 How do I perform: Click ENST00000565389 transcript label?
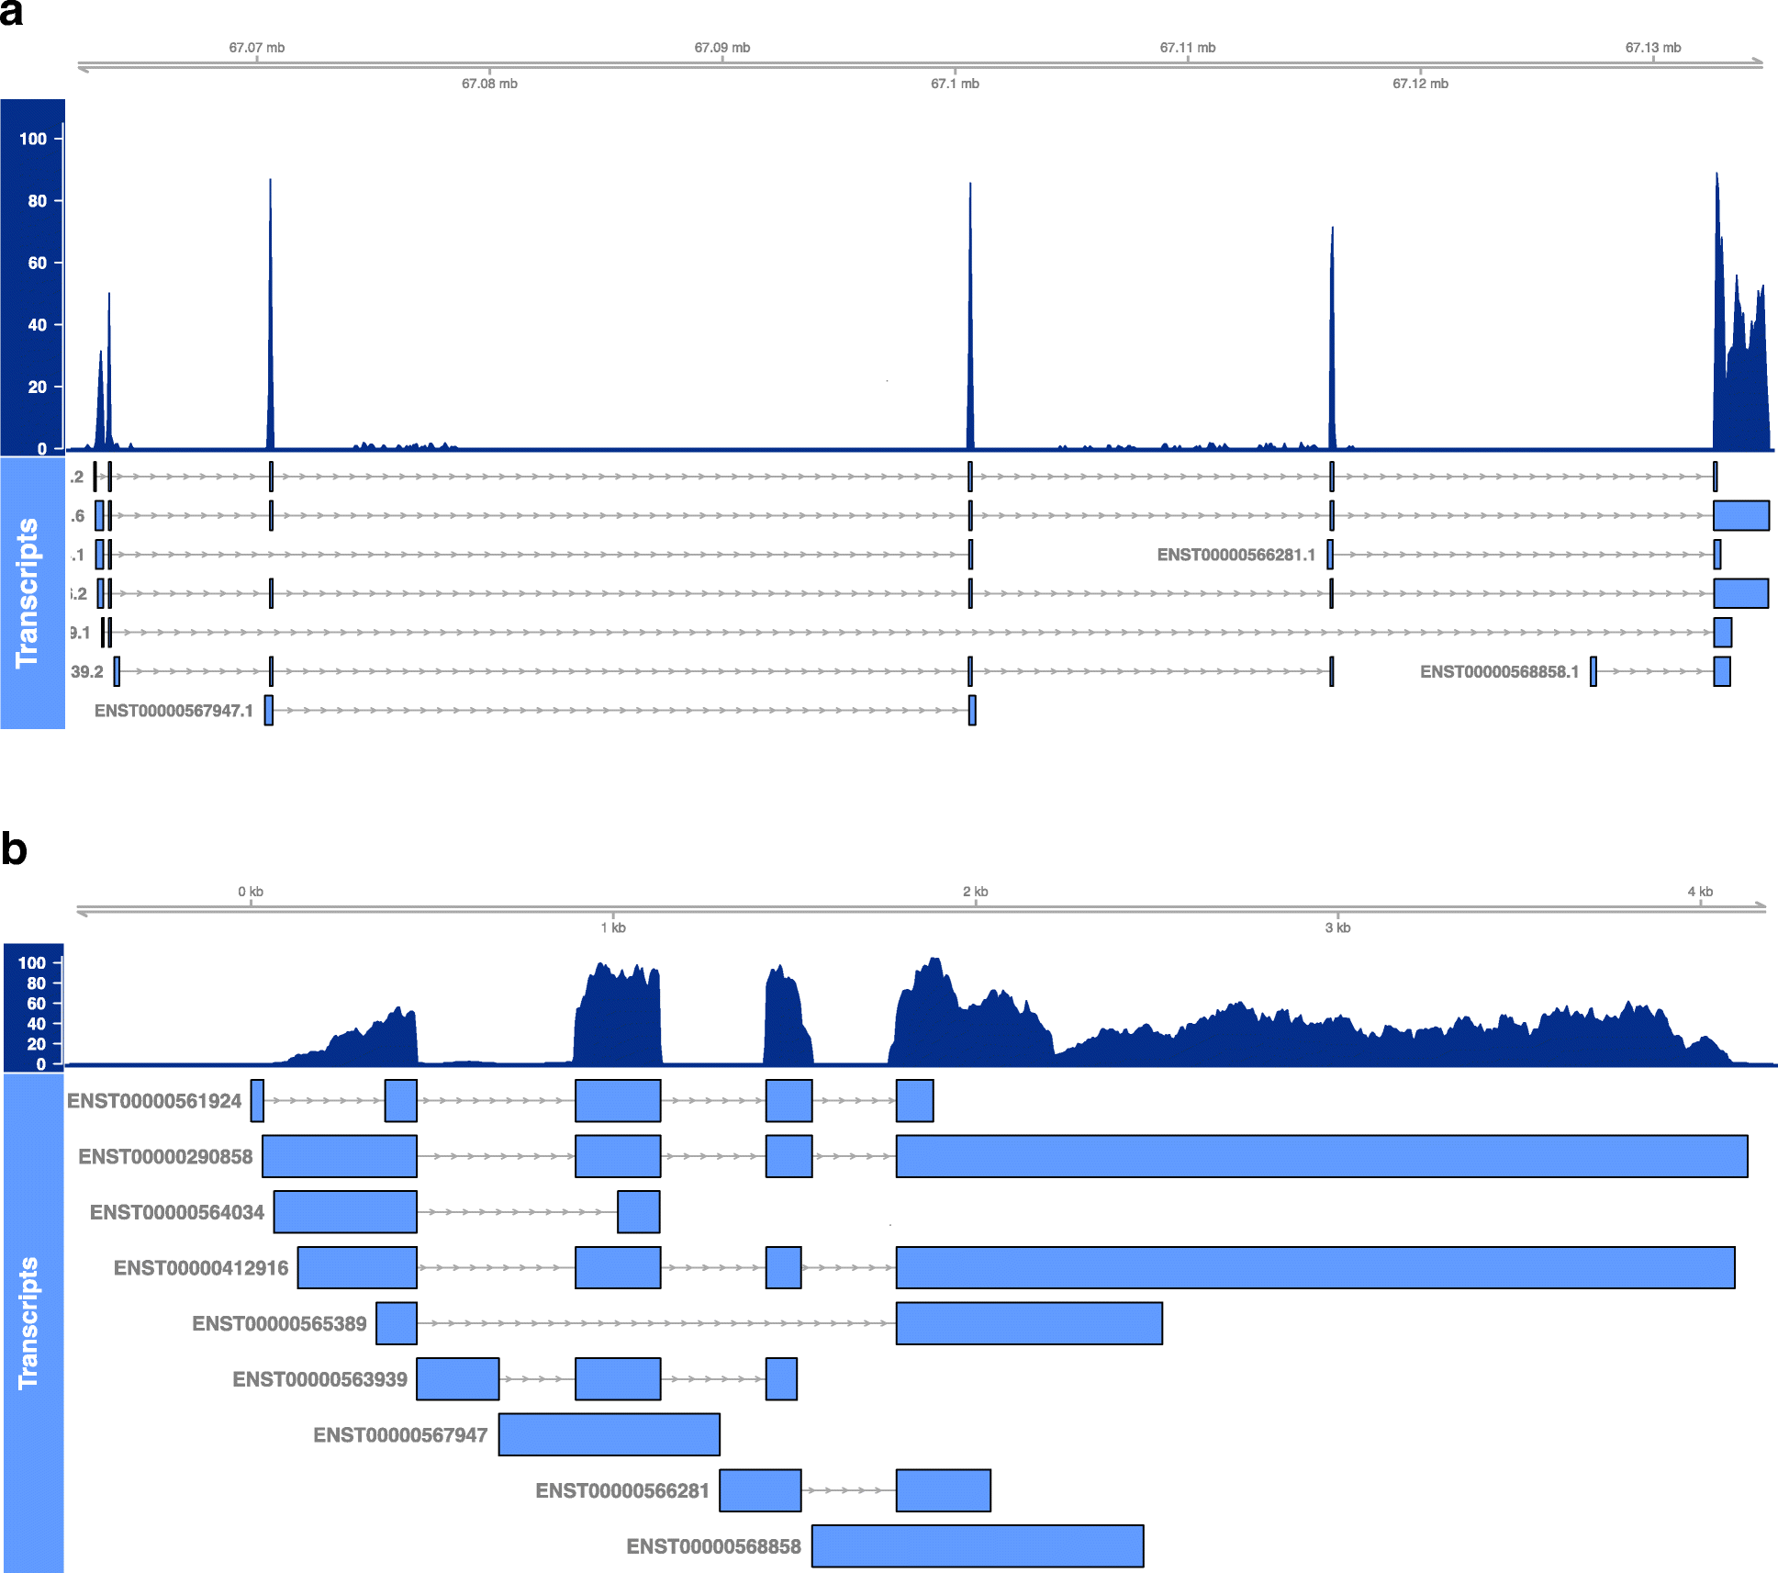(x=279, y=1323)
